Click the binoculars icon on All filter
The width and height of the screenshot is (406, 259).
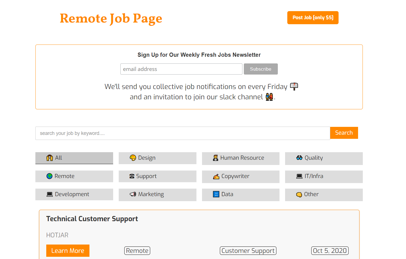pos(50,158)
